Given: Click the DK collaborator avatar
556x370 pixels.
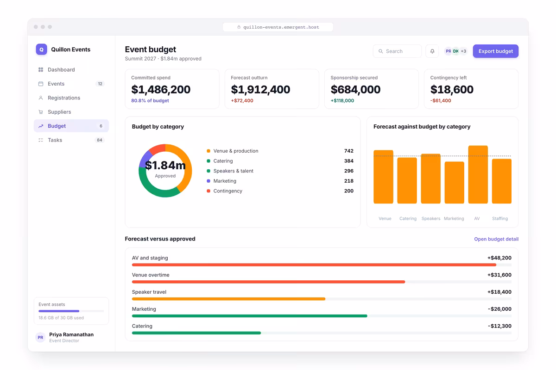Looking at the screenshot, I should click(x=456, y=51).
